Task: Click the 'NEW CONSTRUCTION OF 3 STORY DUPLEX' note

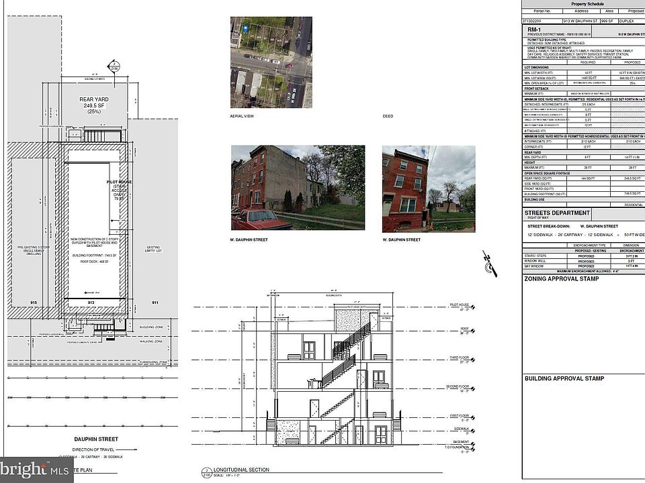Action: coord(94,243)
